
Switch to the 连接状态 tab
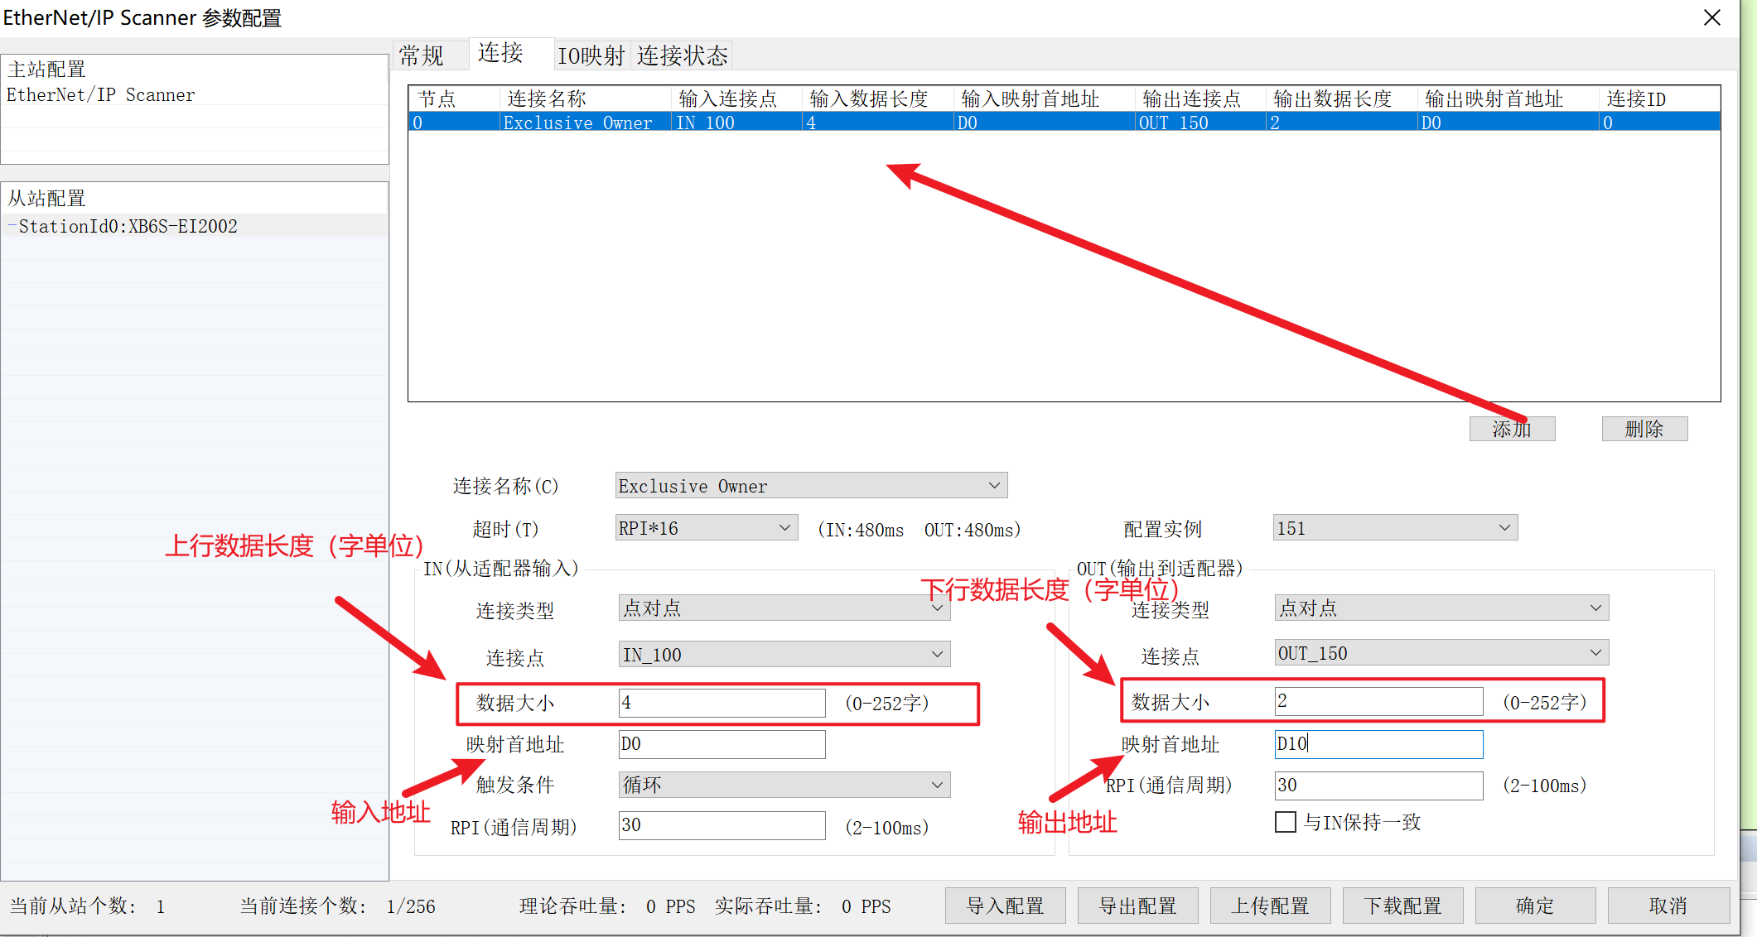(x=682, y=55)
